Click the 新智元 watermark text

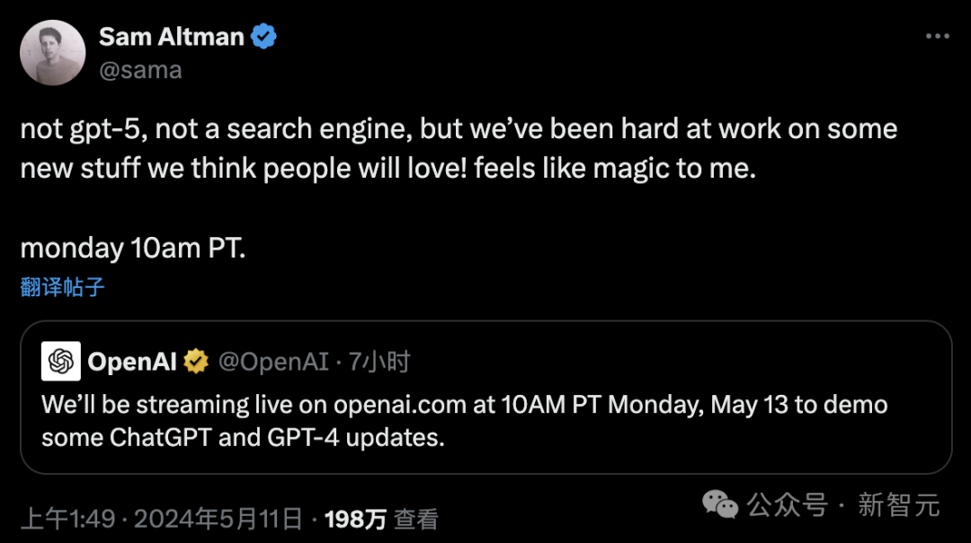coord(898,505)
